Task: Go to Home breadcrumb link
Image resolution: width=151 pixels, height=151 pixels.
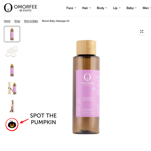Action: 7,21
